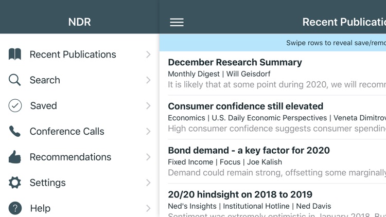Click the Saved checkmark circle icon

click(x=15, y=105)
